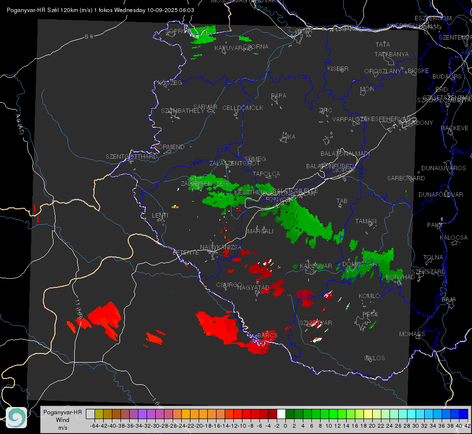Select the TAMASI label
Screen dimensions: 472x434
tap(366, 221)
